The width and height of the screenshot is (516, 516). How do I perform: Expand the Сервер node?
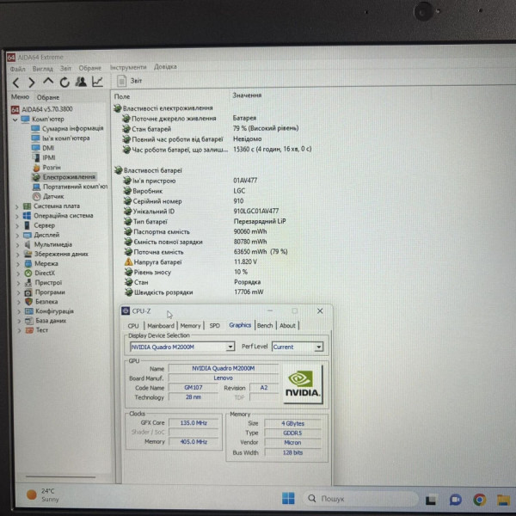pos(17,226)
